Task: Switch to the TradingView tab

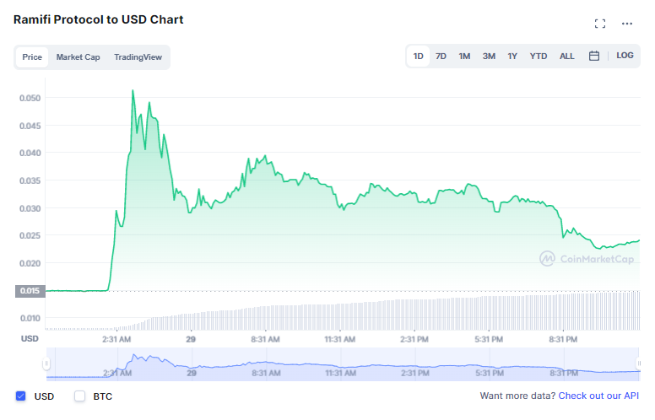Action: point(138,57)
